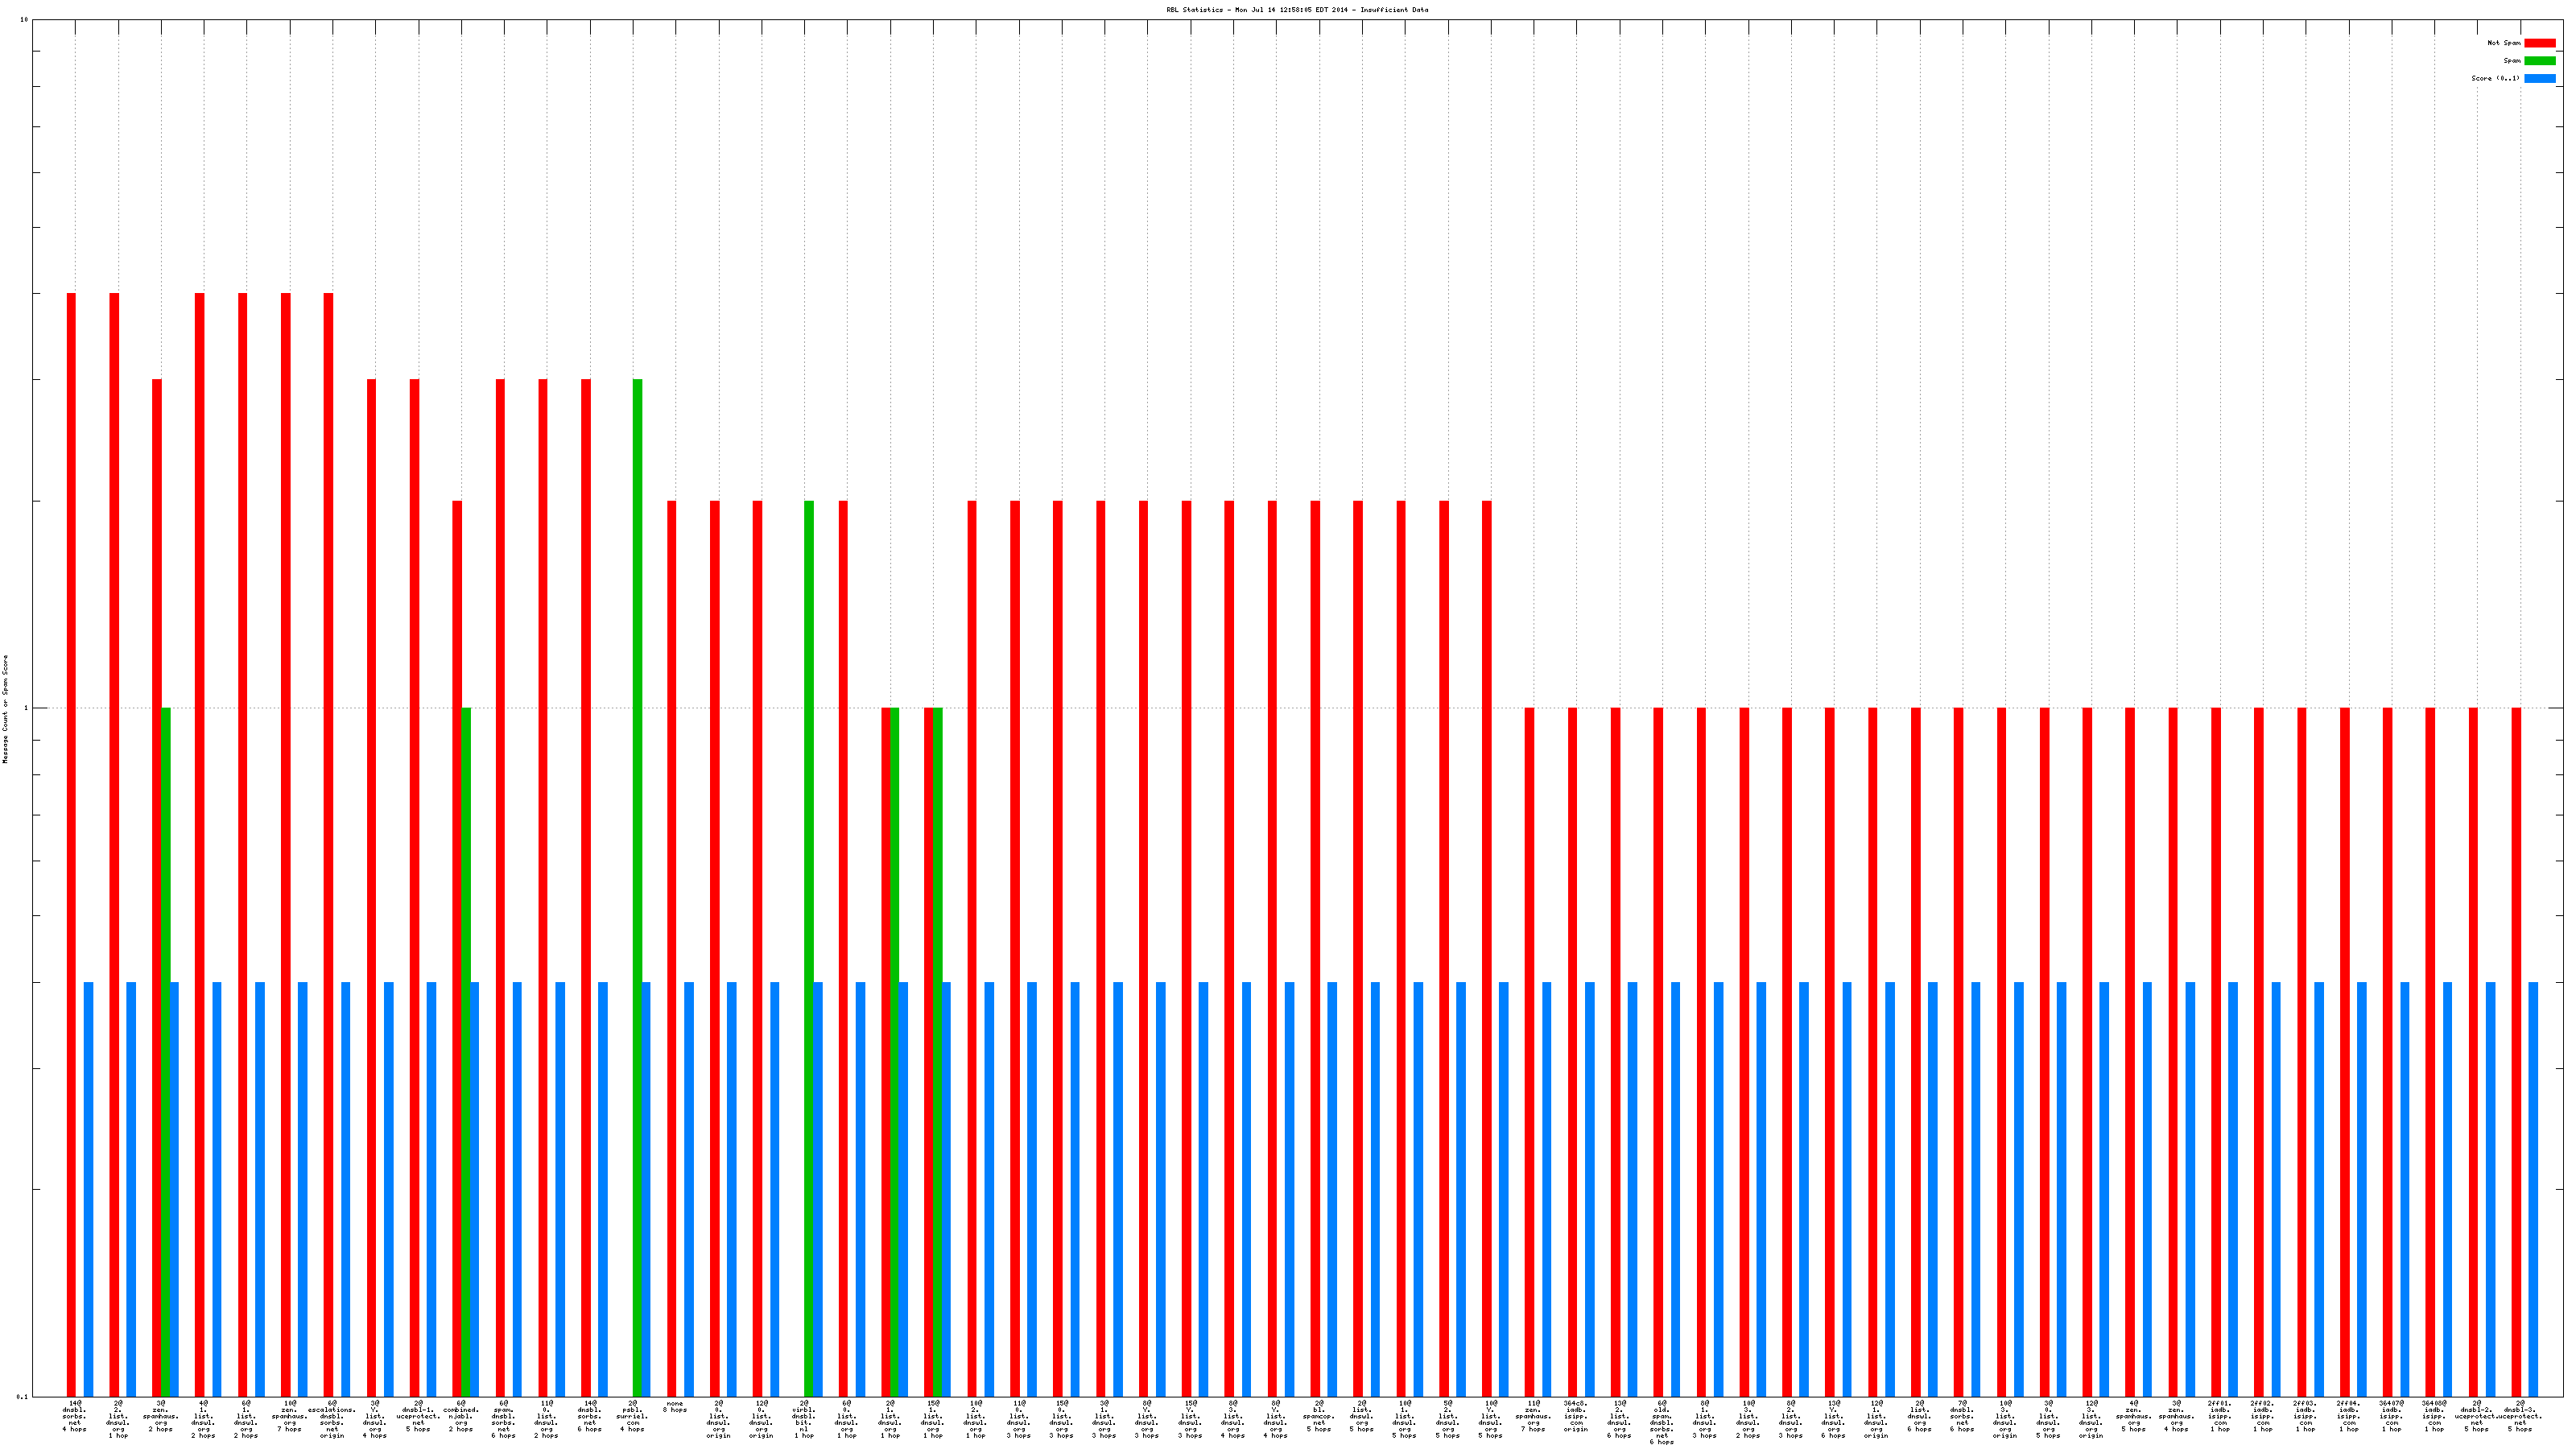
Task: Click the Message Count y-axis title
Action: coord(5,709)
